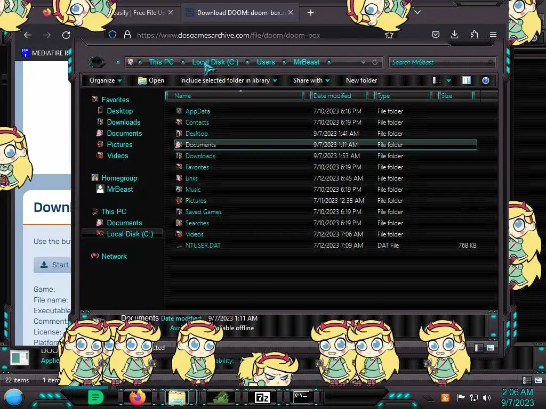This screenshot has height=409, width=546.
Task: Select MrBeast under Homegroup
Action: click(x=120, y=189)
